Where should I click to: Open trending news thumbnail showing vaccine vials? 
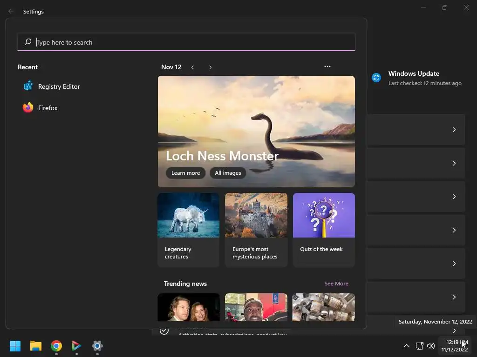(323, 307)
